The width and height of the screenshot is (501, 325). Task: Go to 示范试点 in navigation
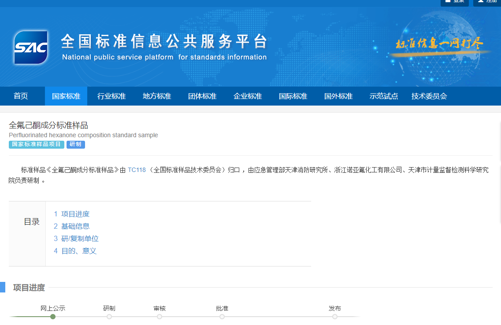384,96
